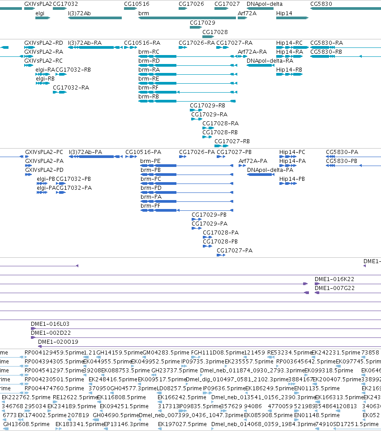
Task: Click the brm-PF protein label
Action: click(150, 206)
